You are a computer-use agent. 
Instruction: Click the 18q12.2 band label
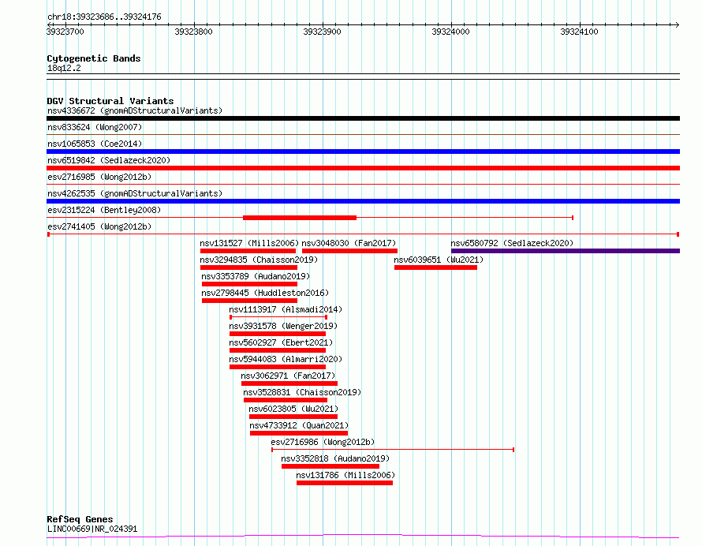(x=64, y=68)
